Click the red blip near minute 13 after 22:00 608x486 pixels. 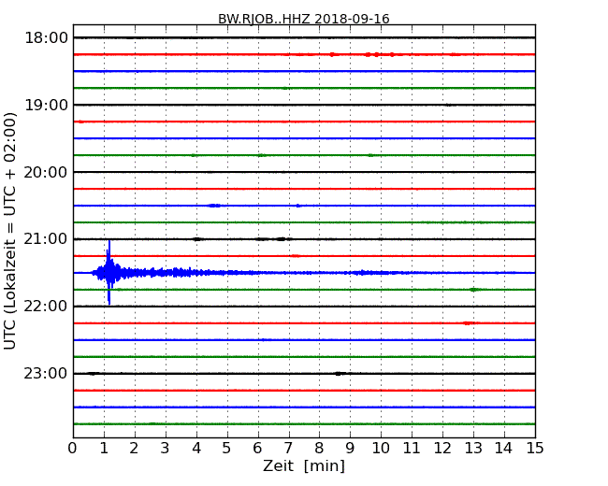pos(470,322)
